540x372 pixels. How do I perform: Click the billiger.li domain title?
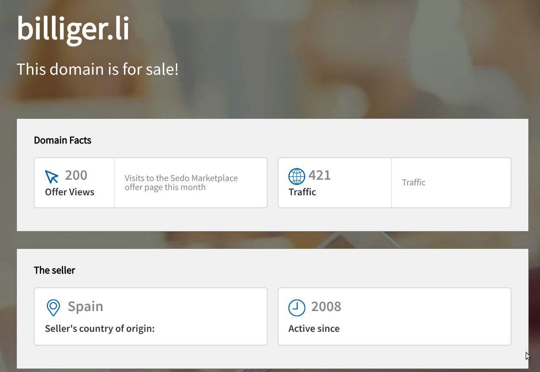pos(73,29)
